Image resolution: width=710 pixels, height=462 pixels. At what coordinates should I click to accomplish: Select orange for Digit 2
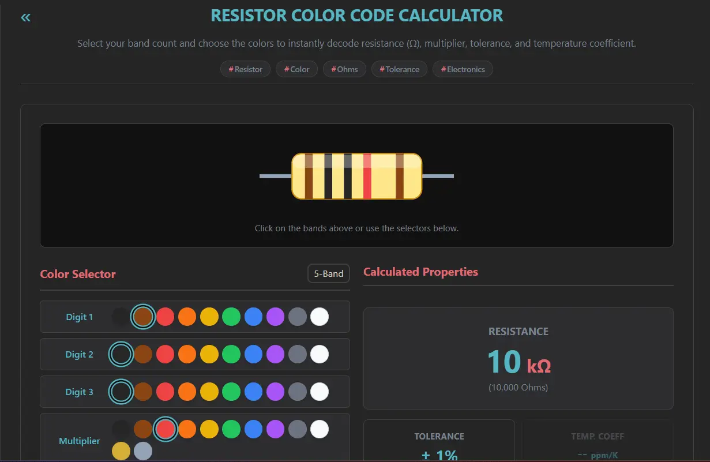(x=187, y=354)
